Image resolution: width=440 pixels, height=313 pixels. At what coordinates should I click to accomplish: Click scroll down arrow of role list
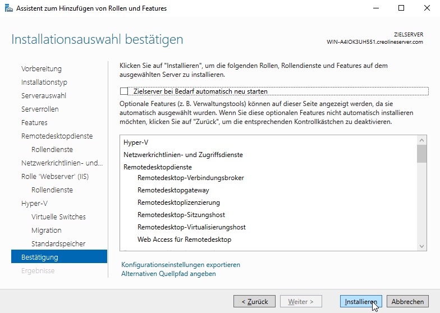421,246
